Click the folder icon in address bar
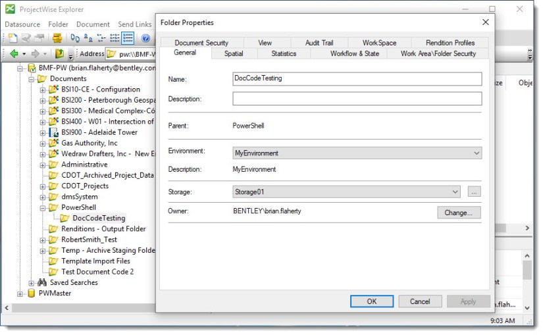 pos(111,54)
